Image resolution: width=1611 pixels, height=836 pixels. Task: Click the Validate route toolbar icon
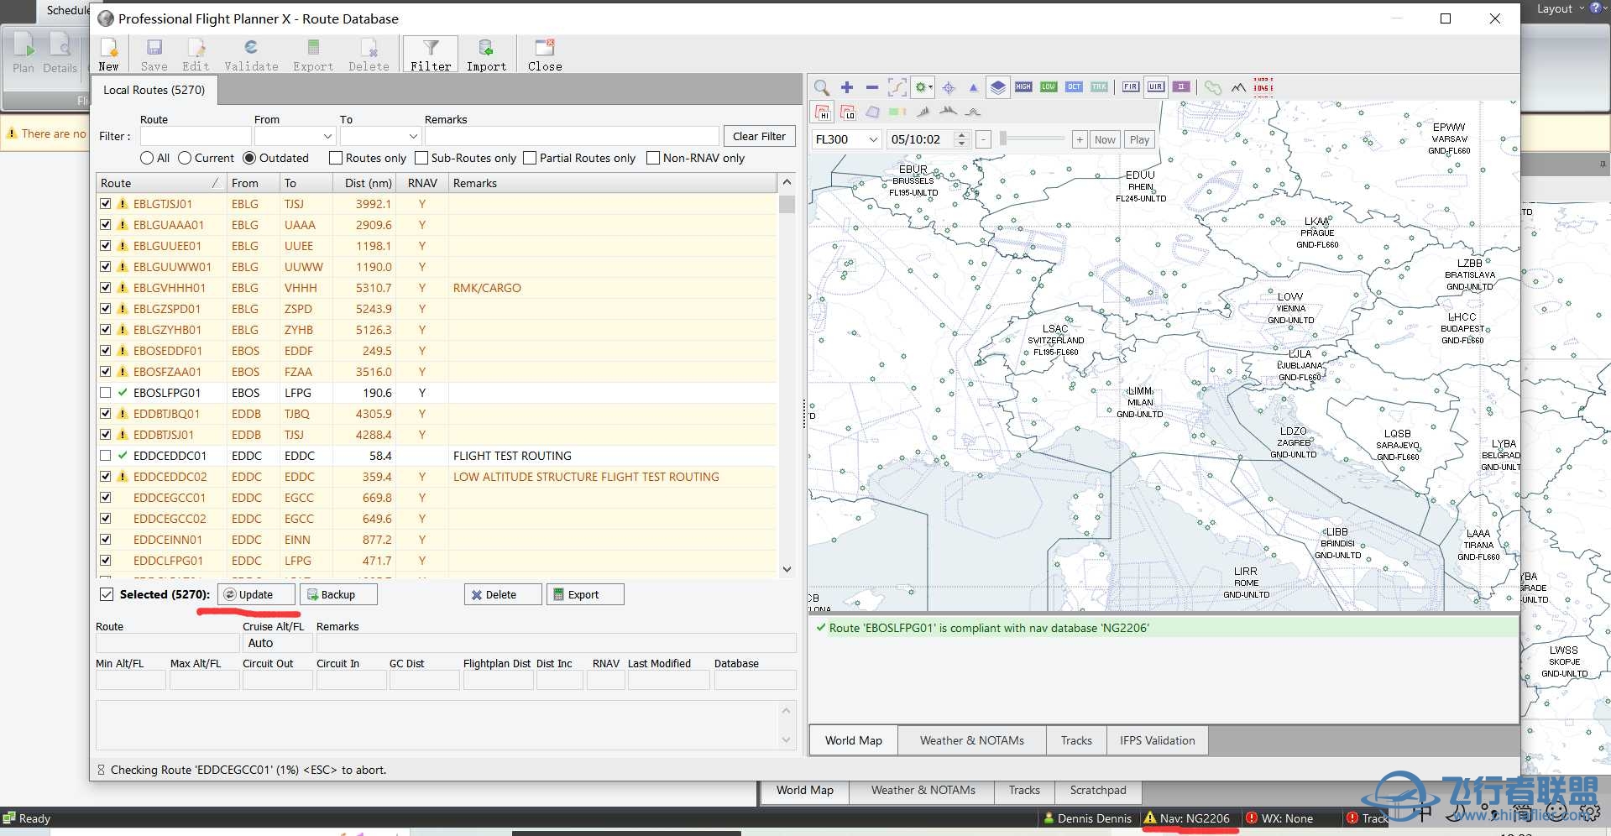pos(251,55)
